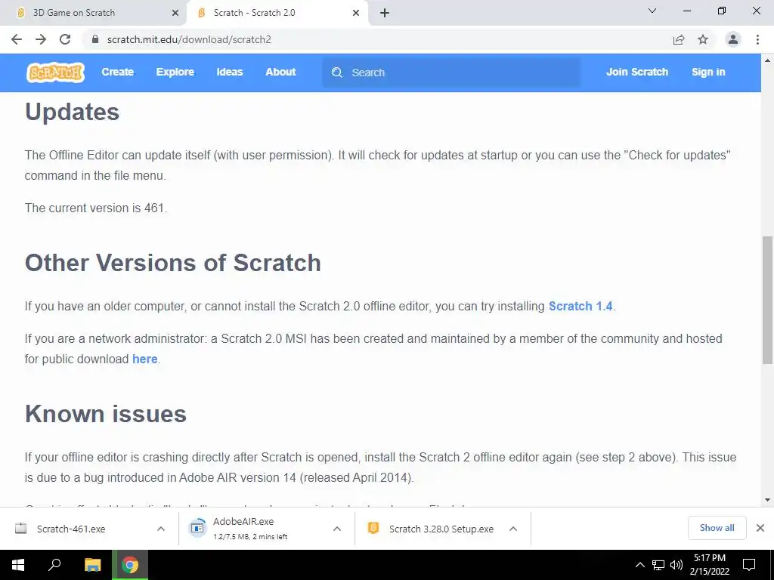This screenshot has width=774, height=580.
Task: Click the browser forward arrow
Action: tap(41, 39)
